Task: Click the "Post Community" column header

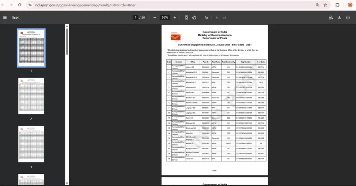Action: (228, 62)
